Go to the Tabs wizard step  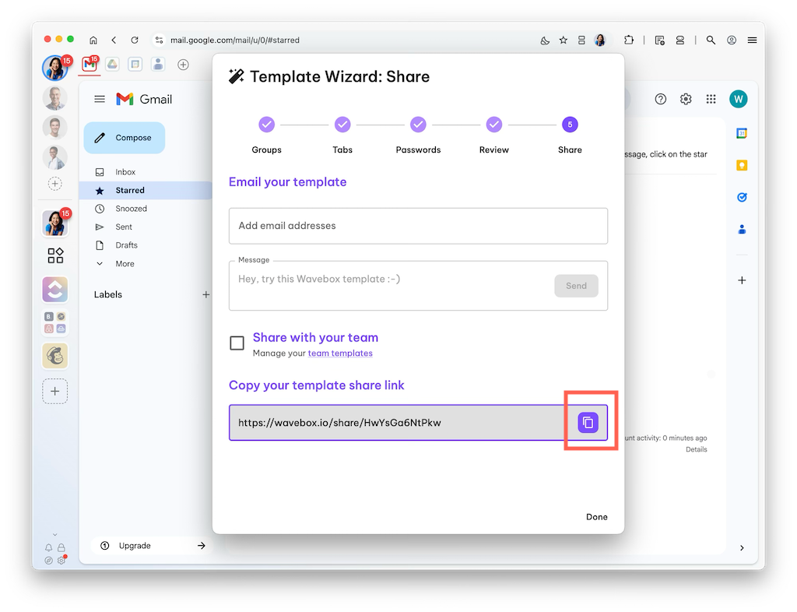tap(342, 135)
